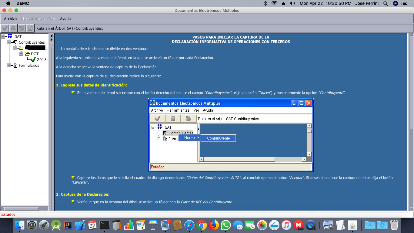414x233 pixels.
Task: Expand the Formularios tree branch
Action: [9, 65]
